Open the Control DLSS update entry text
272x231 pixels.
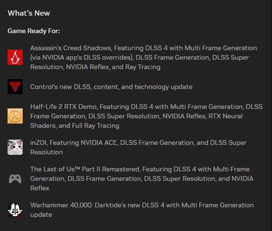tap(111, 87)
